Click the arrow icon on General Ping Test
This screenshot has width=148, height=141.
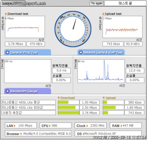click(7, 52)
